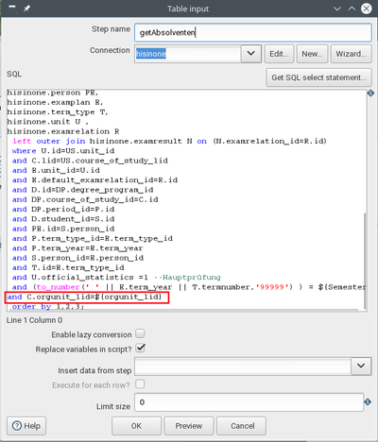Screen dimensions: 378x442
Task: Click line 'and P.term_year=E.term_year'
Action: point(77,248)
